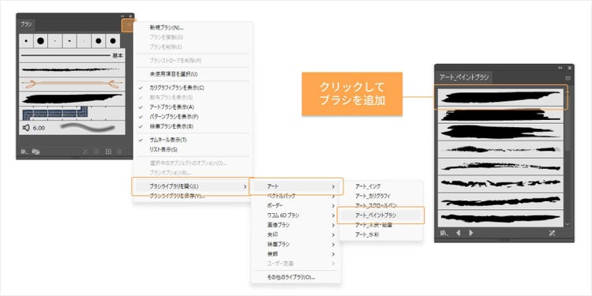The image size is (592, 296).
Task: Add the third paint brush in アート_ペイントブラシ panel
Action: click(x=500, y=132)
